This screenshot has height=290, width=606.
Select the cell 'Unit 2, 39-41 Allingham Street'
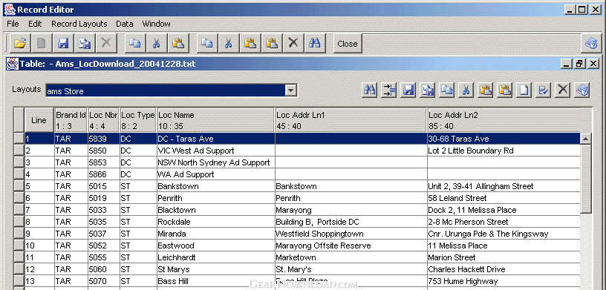[504, 186]
